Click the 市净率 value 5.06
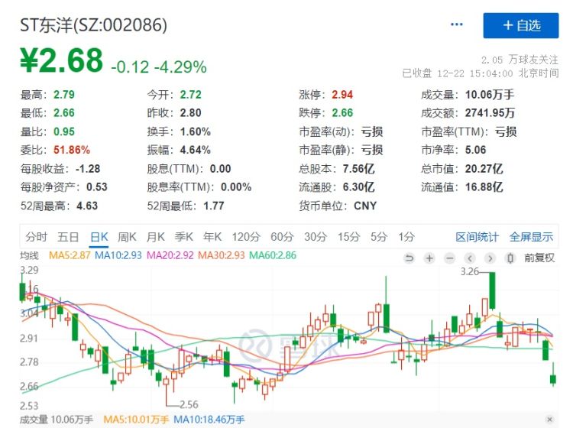573x428 pixels. (475, 150)
